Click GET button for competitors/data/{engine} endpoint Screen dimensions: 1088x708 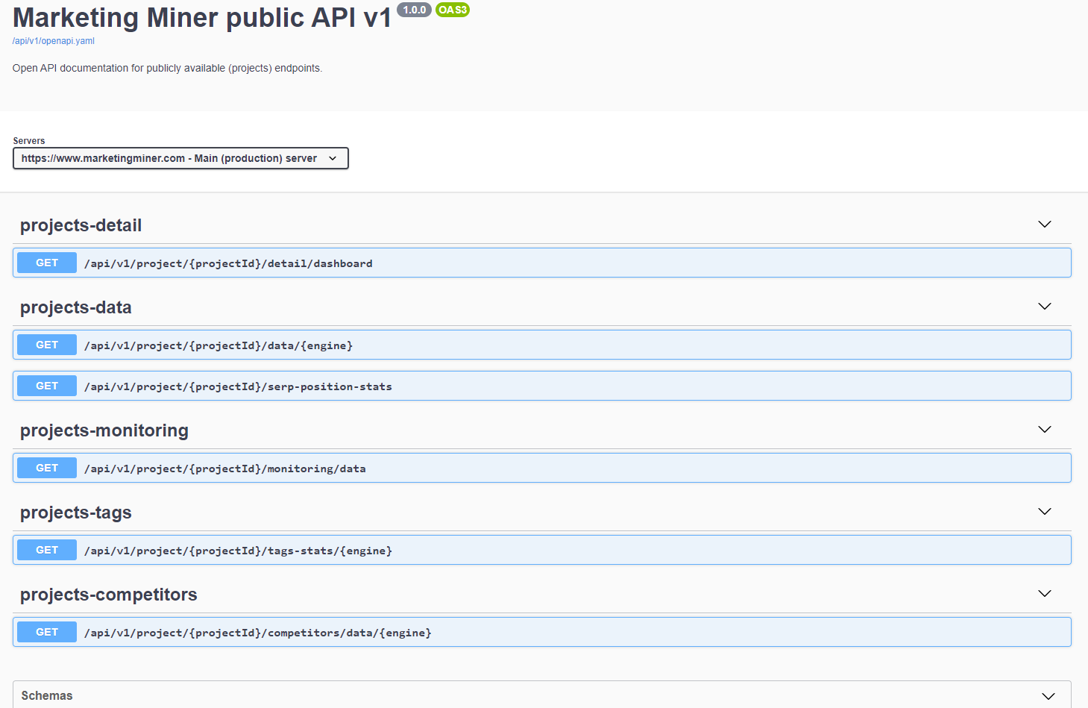coord(47,632)
